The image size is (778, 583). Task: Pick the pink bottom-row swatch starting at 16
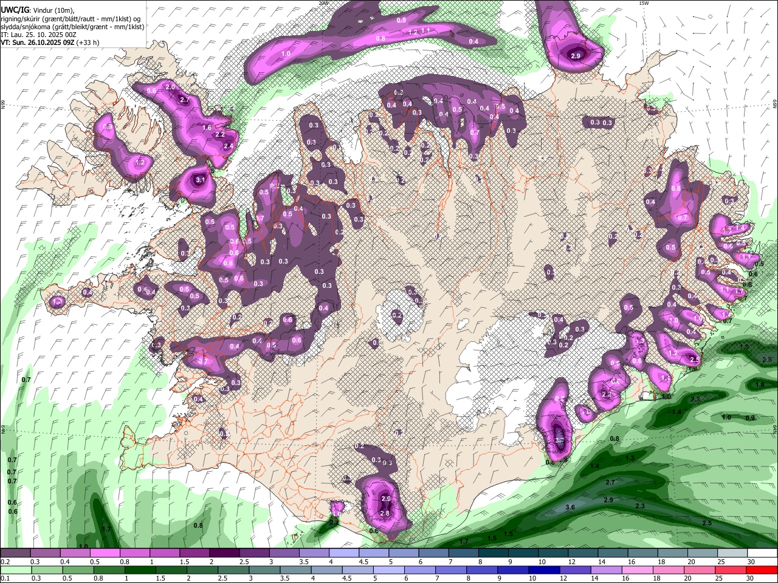(x=637, y=570)
